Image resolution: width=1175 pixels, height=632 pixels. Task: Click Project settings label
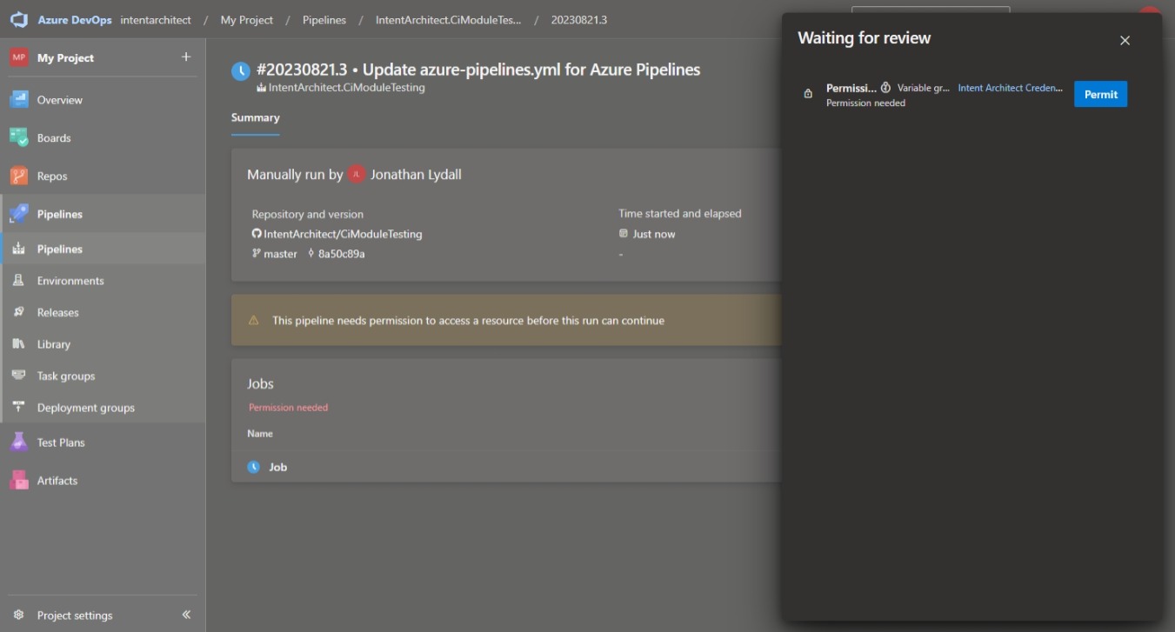point(75,615)
